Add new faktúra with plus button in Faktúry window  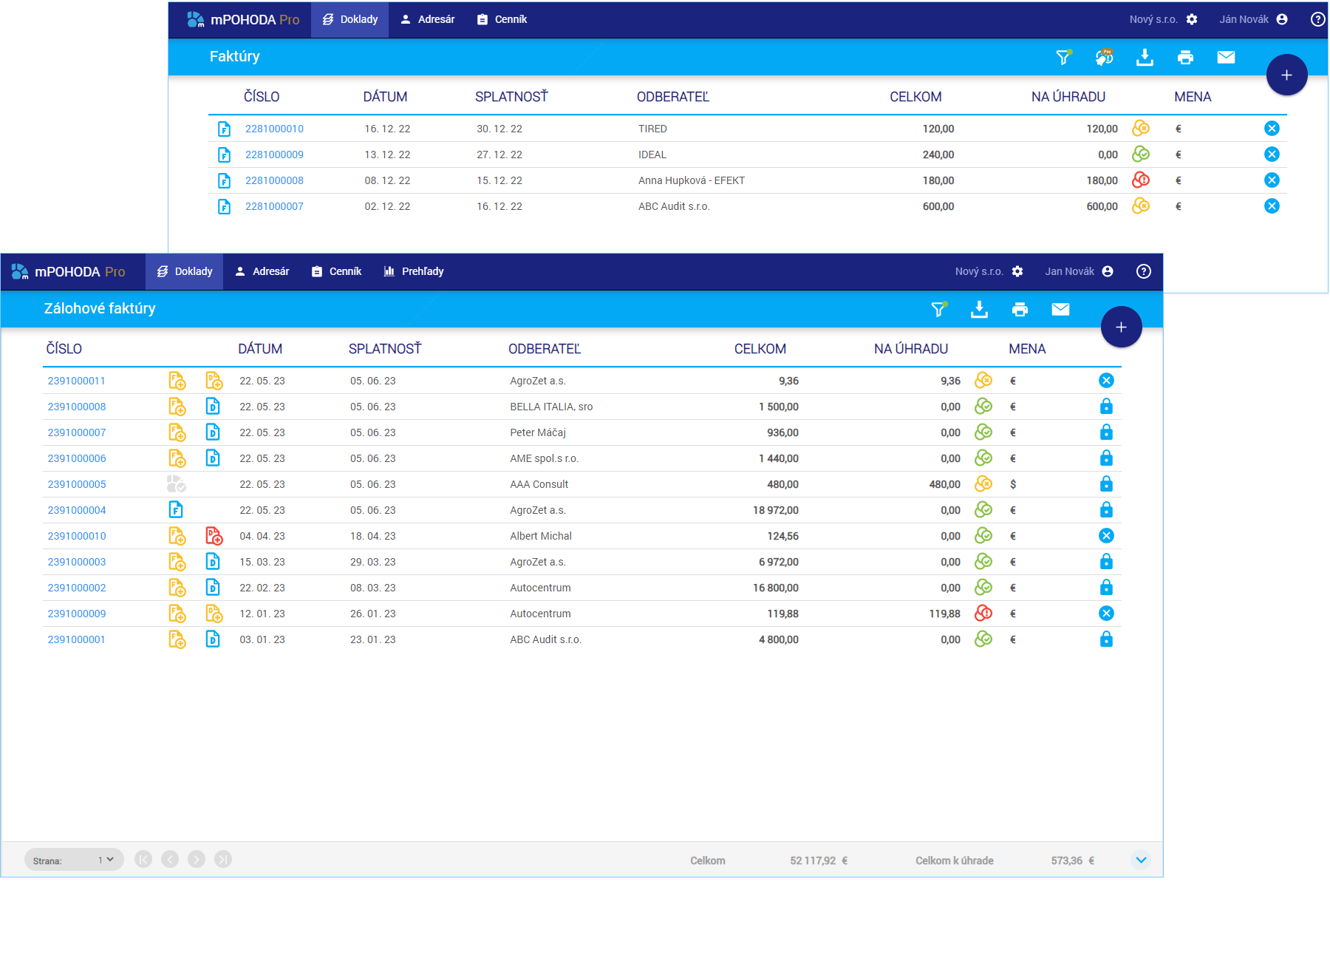pos(1286,75)
